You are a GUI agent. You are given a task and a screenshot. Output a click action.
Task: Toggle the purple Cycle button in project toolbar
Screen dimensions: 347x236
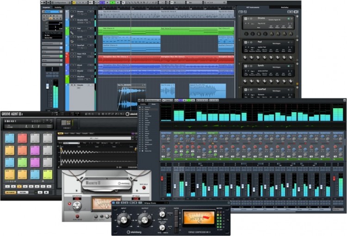click(102, 3)
